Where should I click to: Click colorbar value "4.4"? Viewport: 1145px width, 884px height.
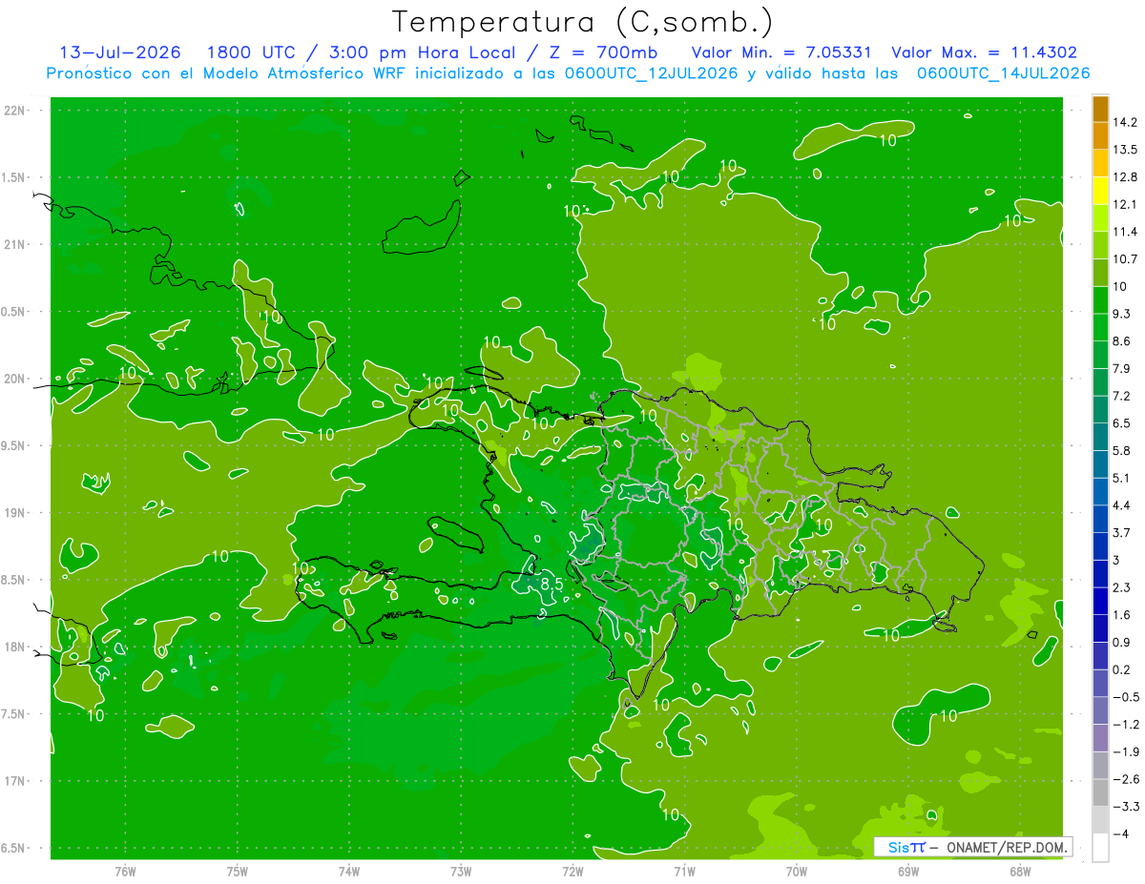[x=1122, y=505]
